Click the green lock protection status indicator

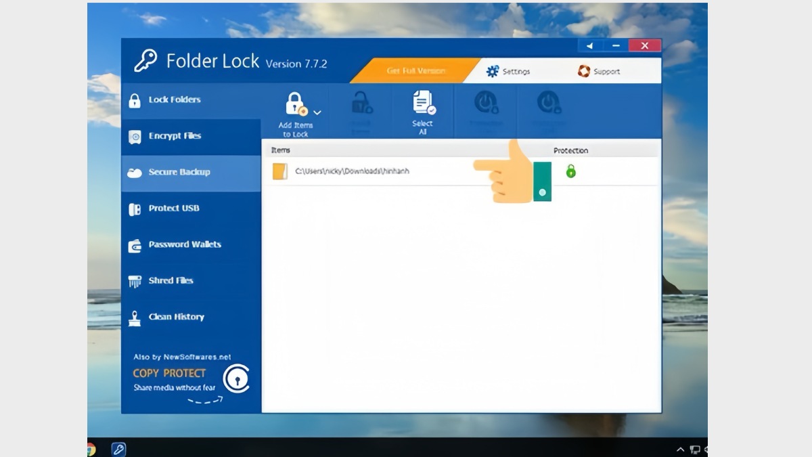[572, 172]
